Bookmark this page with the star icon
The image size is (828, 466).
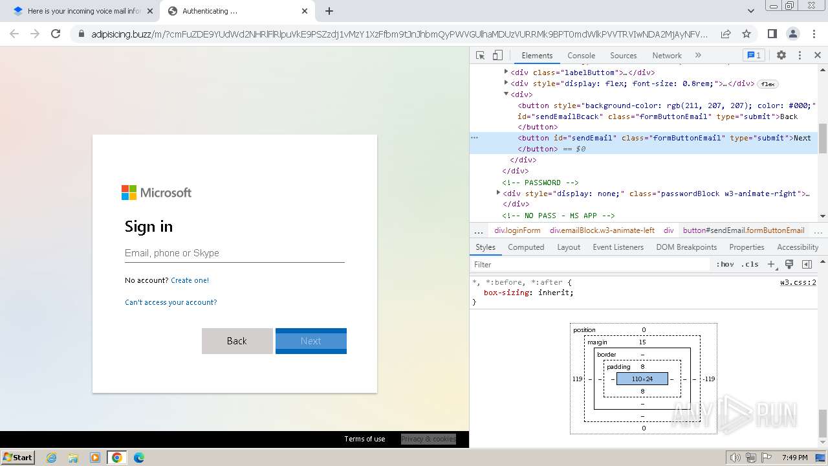(746, 34)
